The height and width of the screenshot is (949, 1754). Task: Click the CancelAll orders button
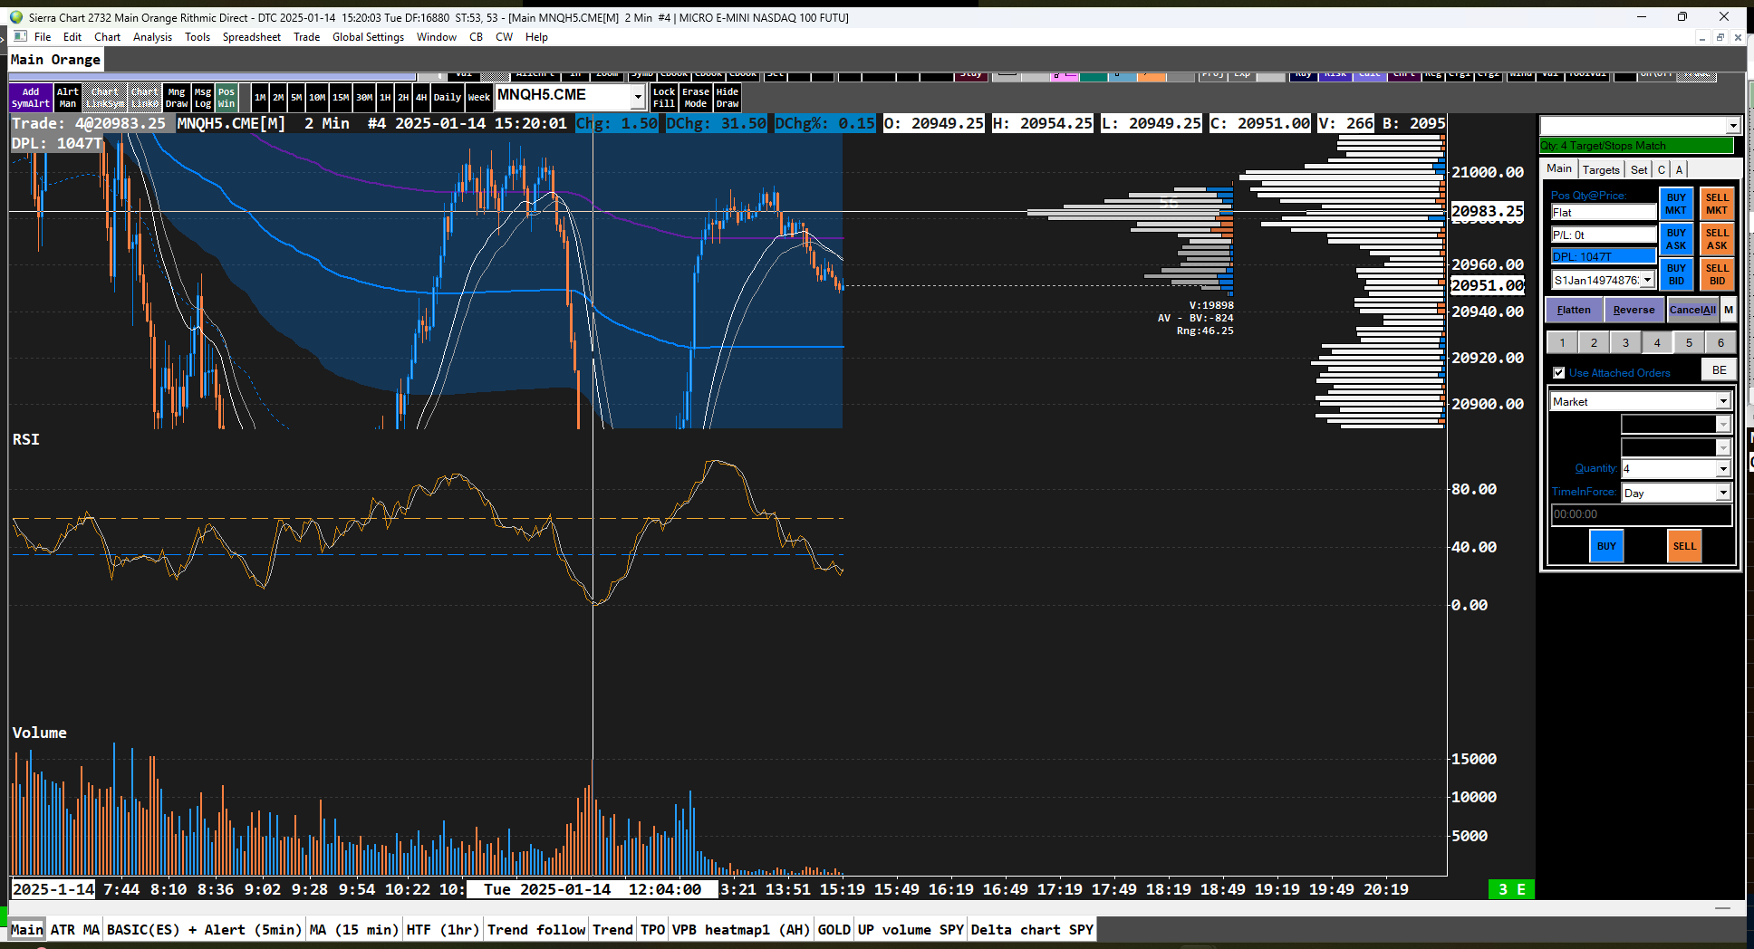[1692, 310]
